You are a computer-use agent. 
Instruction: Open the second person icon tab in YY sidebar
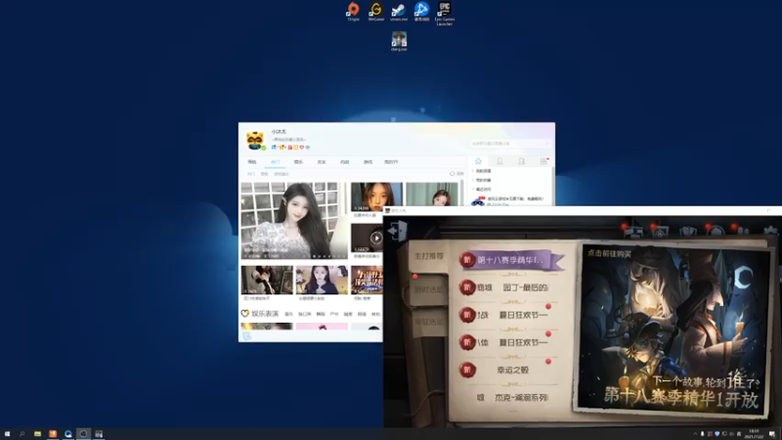click(521, 161)
